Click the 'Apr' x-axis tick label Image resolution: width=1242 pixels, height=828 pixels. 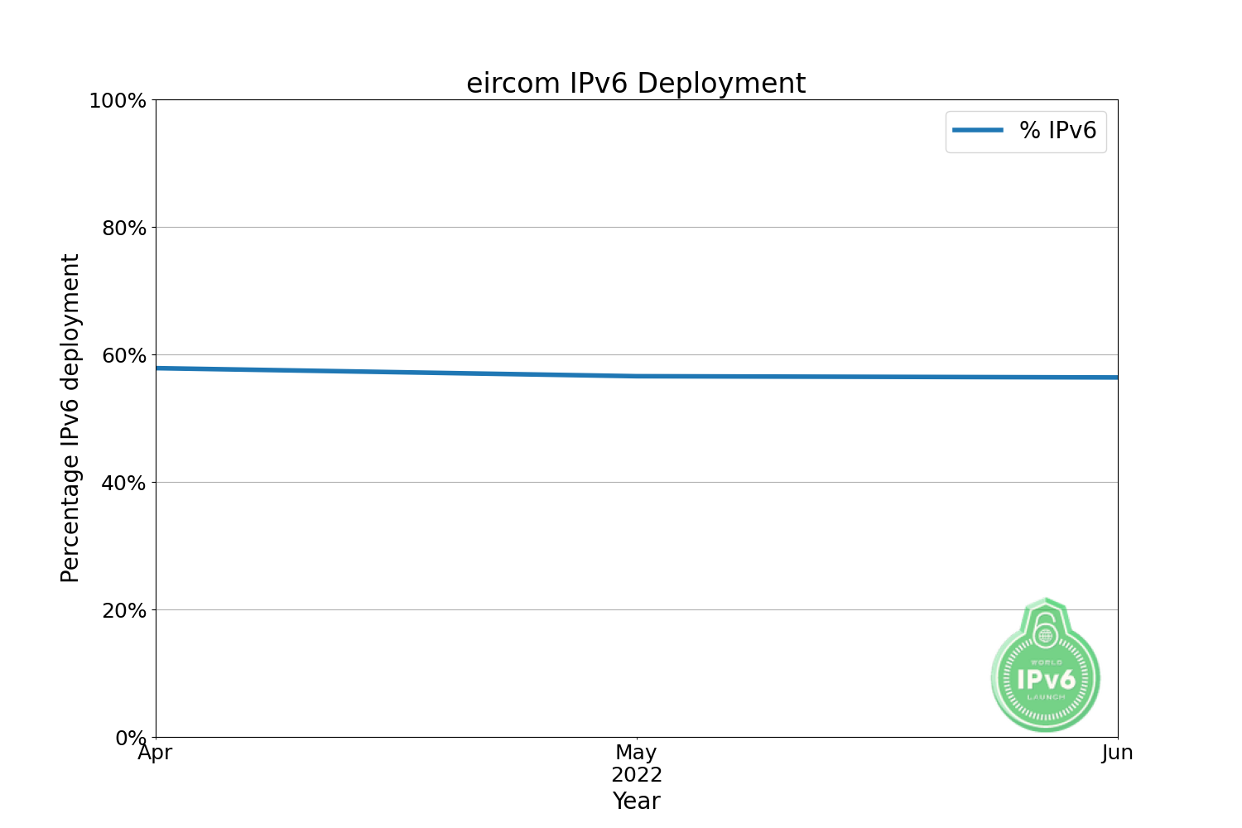point(155,753)
